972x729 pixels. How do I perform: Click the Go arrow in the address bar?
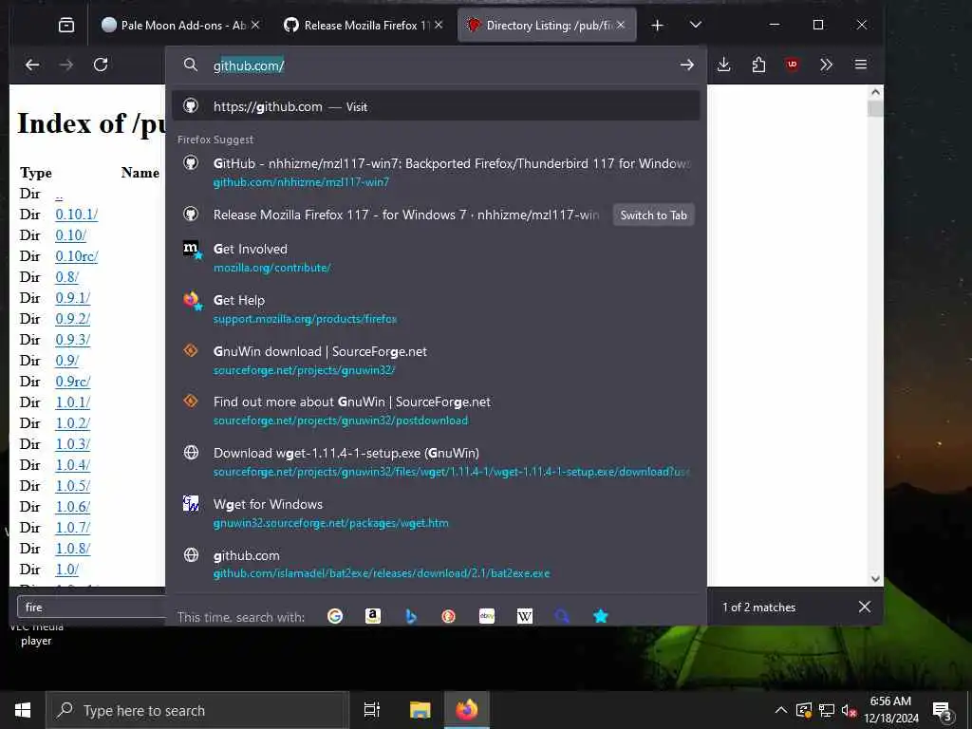(x=686, y=65)
